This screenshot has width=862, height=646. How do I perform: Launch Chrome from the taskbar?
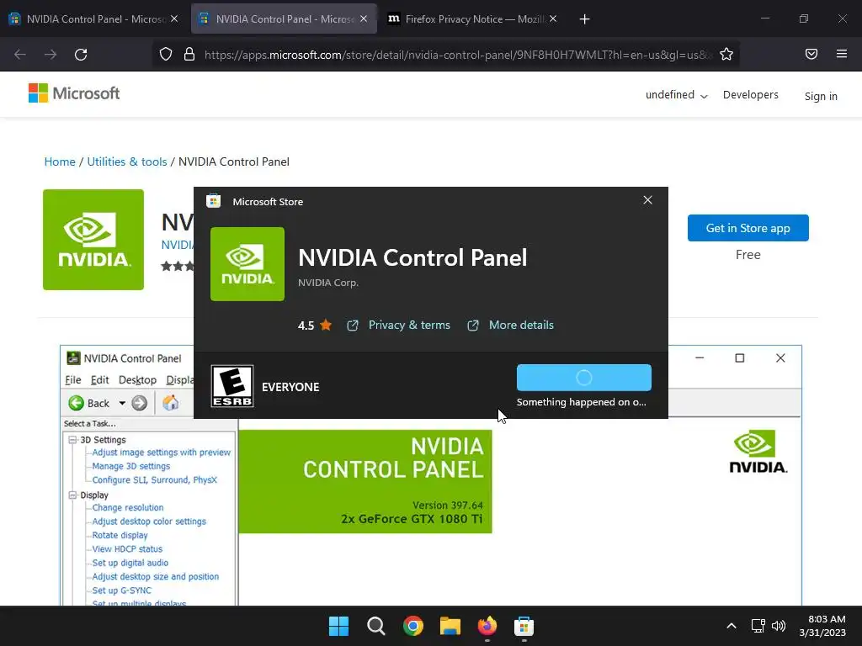pyautogui.click(x=412, y=626)
